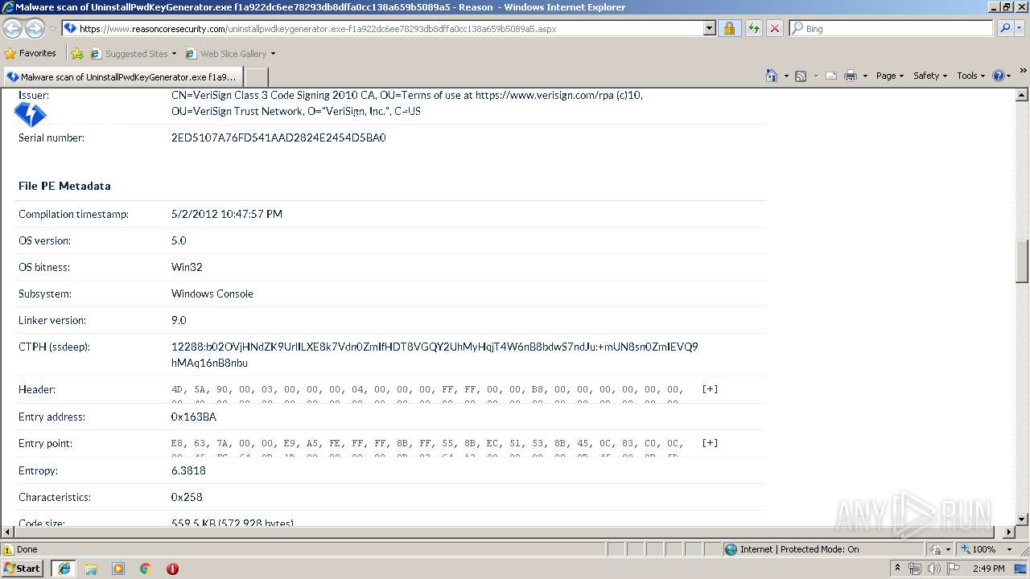
Task: Open the Home button dropdown arrow
Action: click(x=785, y=76)
